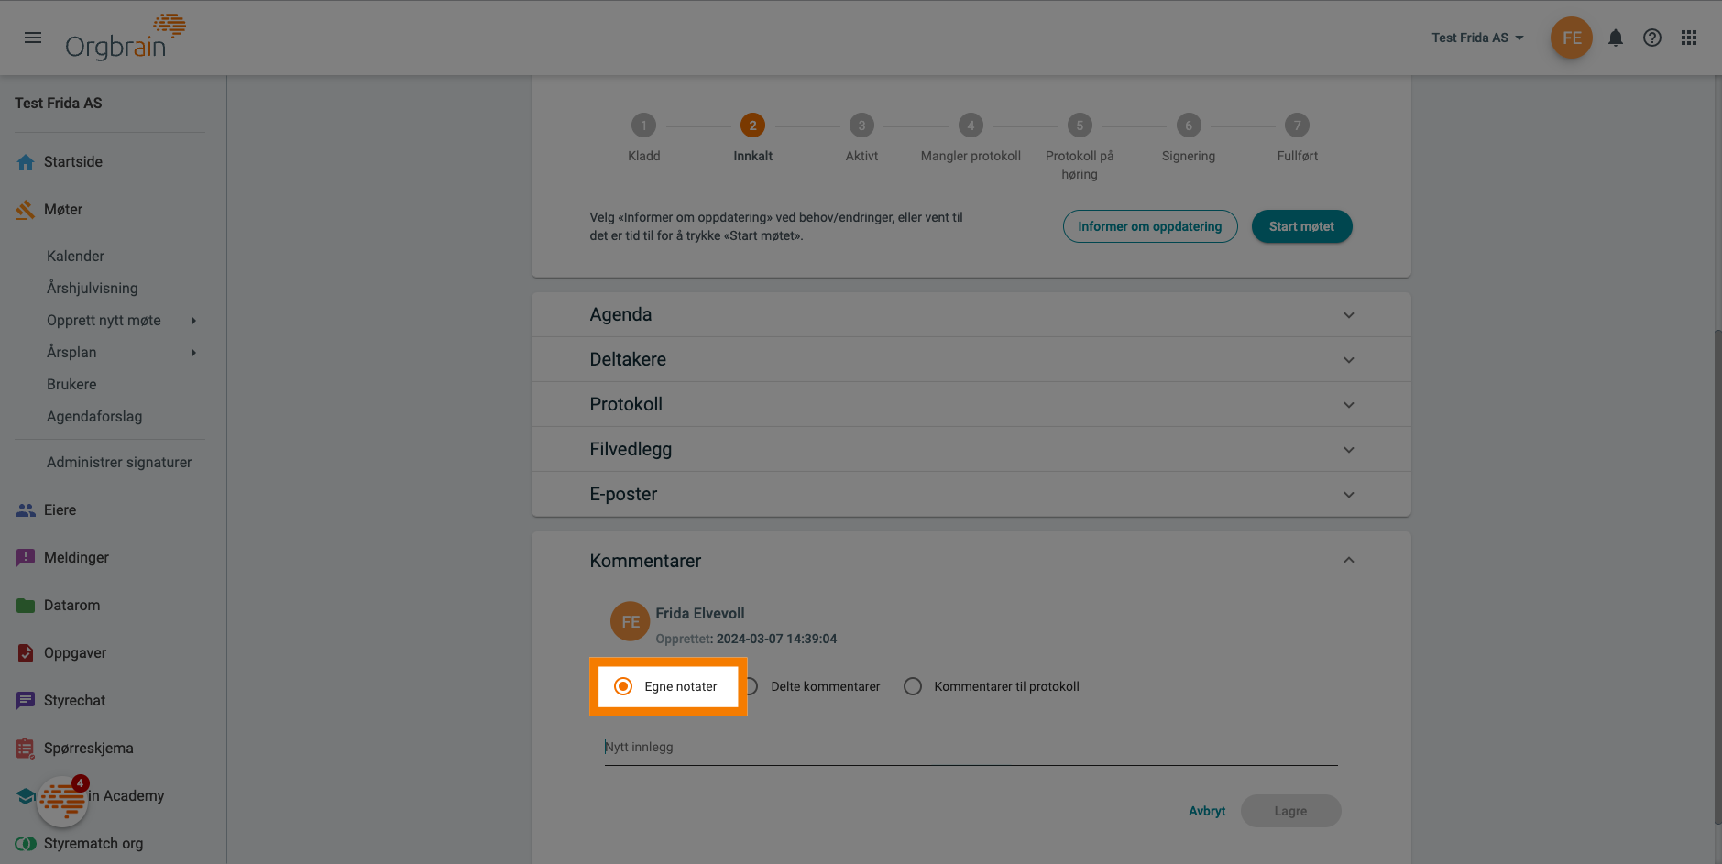
Task: Expand the Årsplan submenu arrow
Action: click(193, 353)
